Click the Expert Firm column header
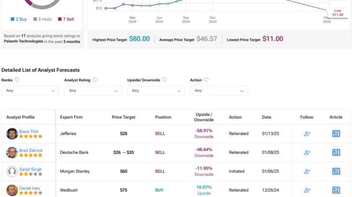Viewport: 352px width, 197px height. (x=71, y=117)
